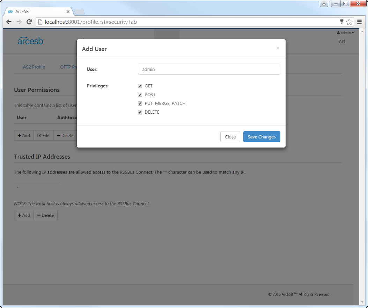Image resolution: width=368 pixels, height=308 pixels.
Task: Toggle the DELETE privilege checkbox
Action: (140, 112)
